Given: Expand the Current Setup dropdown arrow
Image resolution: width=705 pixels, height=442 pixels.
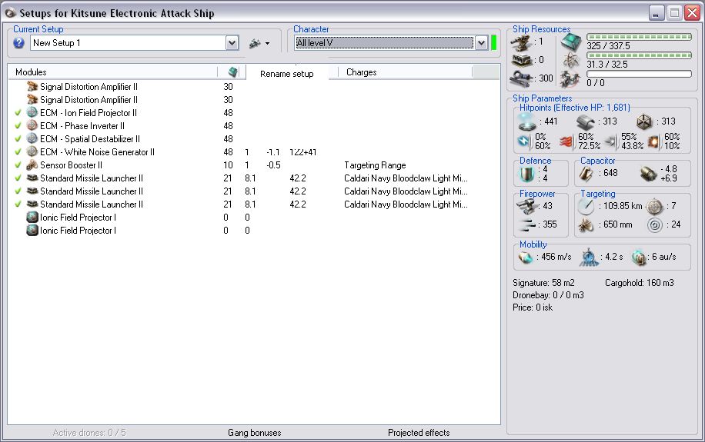Looking at the screenshot, I should click(x=232, y=43).
